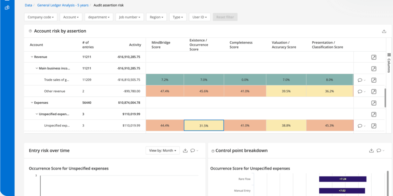Collapse Main business income group

coord(37,68)
